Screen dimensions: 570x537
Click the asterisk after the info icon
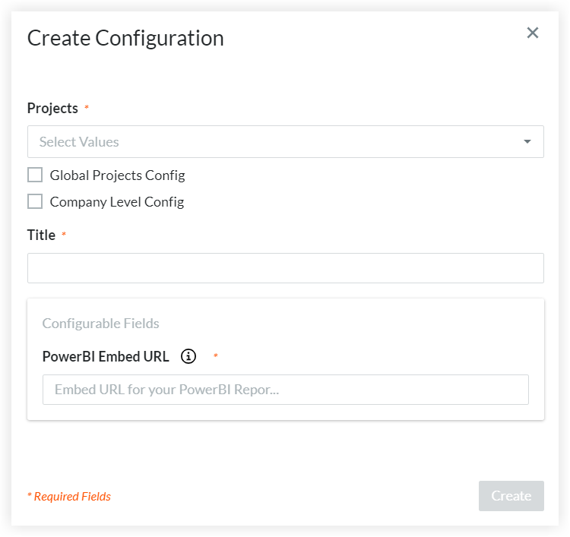215,356
